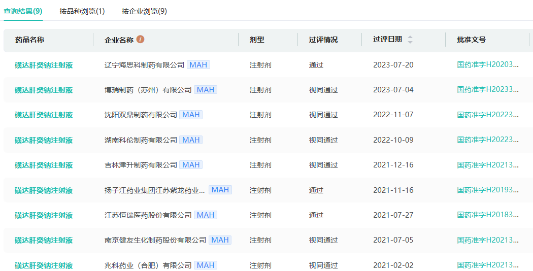This screenshot has width=533, height=271.
Task: Open 磺达肝癸钠注射液 link in 江苏恒瑞 row
Action: [44, 215]
